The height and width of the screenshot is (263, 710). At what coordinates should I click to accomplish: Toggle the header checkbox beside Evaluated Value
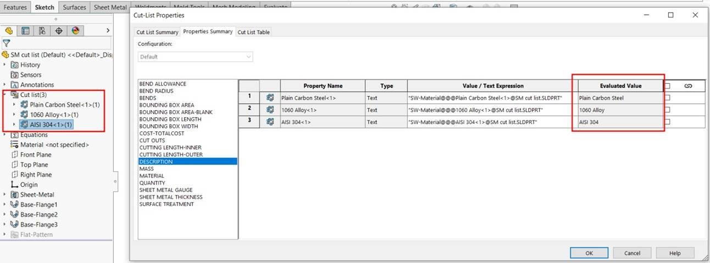pos(668,86)
